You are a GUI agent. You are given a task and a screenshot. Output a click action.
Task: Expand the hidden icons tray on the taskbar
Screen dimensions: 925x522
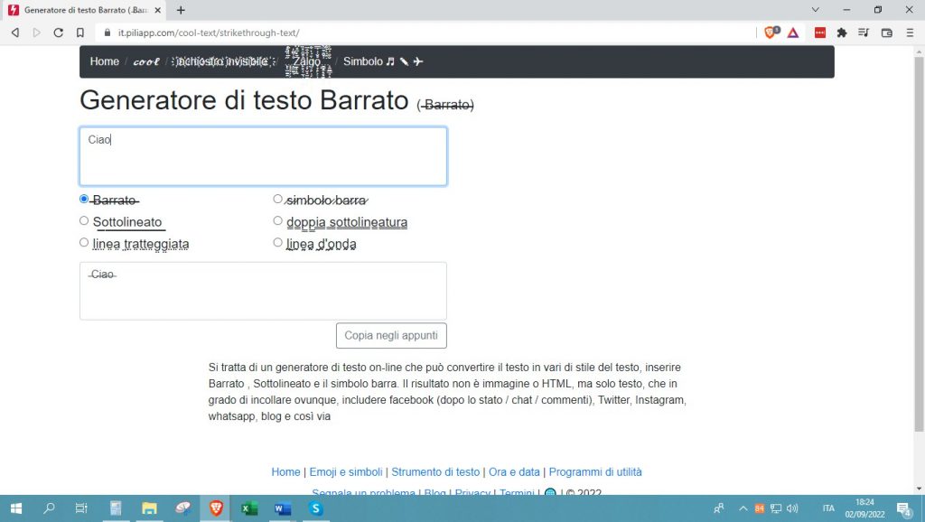tap(743, 508)
